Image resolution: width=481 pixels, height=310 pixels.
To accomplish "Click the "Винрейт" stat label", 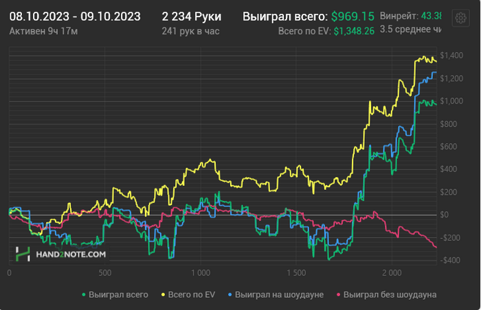I will click(399, 16).
